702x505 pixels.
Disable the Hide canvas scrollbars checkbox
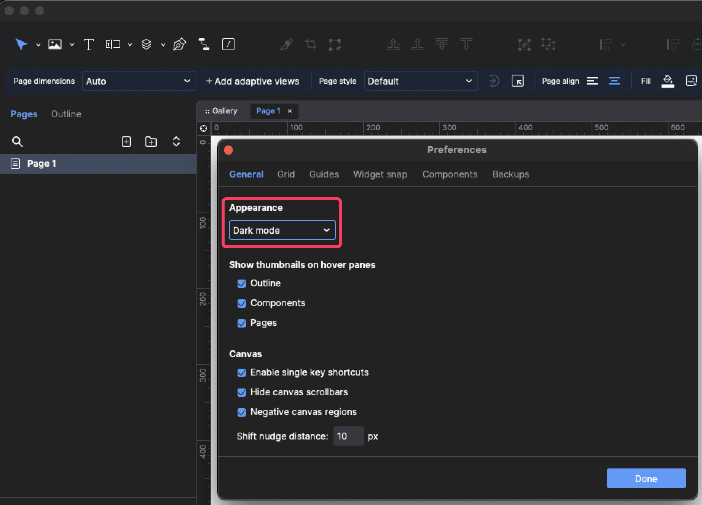pos(242,392)
